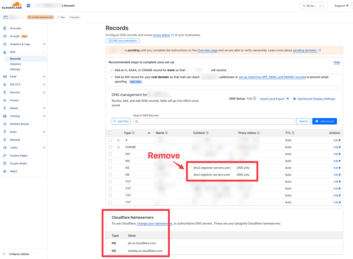Click Edit on the dns2.registrar-servers.com row

pos(337,168)
